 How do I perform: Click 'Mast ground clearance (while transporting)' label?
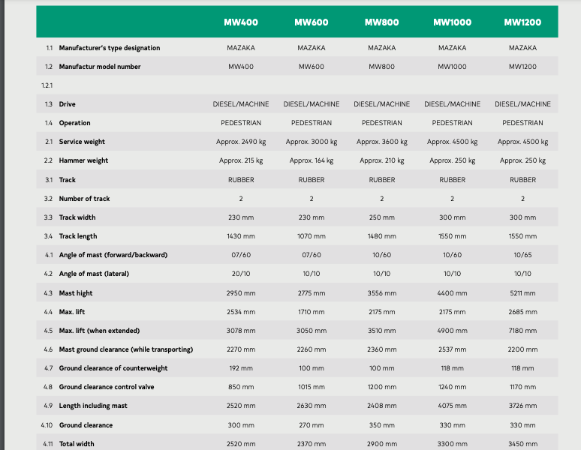[126, 349]
